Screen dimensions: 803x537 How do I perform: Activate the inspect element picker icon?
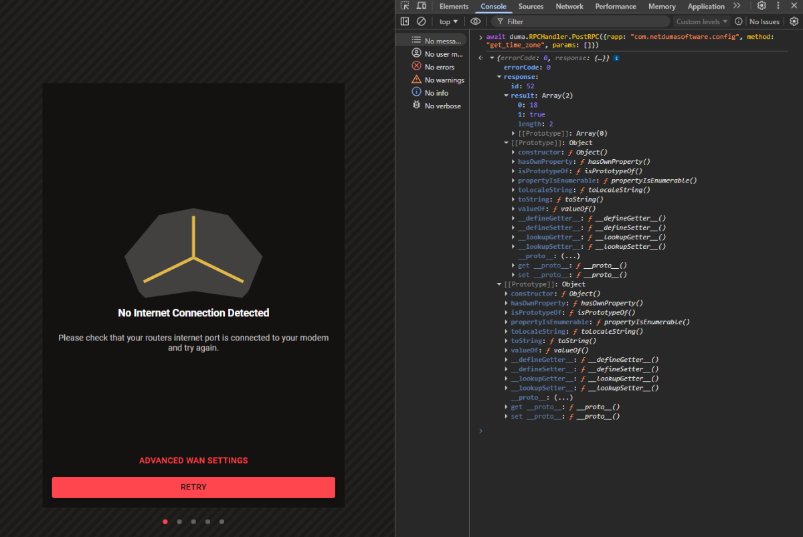(x=405, y=6)
